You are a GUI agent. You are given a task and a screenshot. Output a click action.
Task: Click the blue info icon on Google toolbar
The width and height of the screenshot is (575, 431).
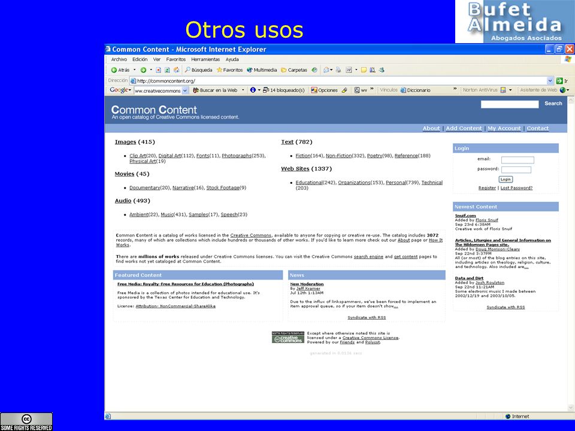click(x=253, y=90)
